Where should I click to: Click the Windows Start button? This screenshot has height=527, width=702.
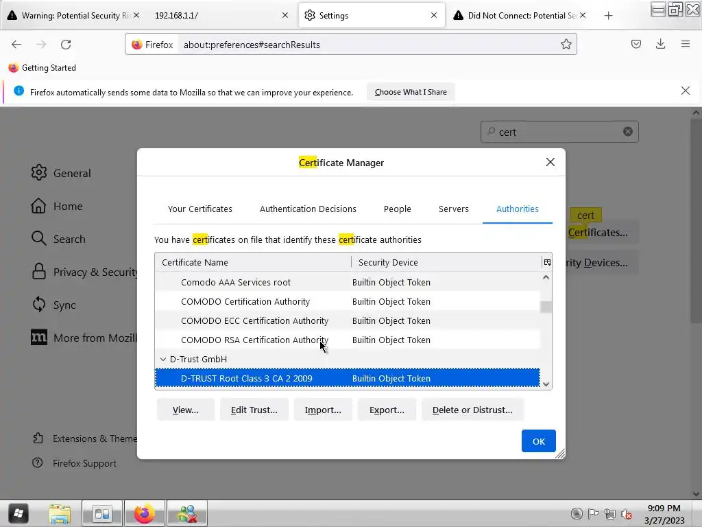tap(18, 513)
